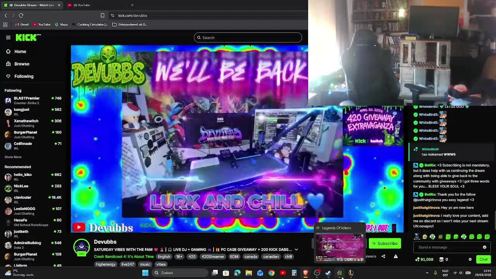Click the share stream icon
The width and height of the screenshot is (496, 279).
click(x=383, y=256)
